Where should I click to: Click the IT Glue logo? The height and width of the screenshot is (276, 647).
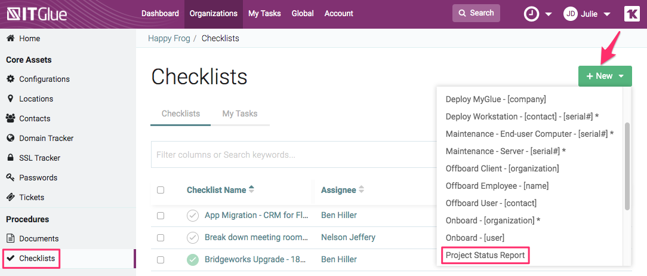point(37,14)
